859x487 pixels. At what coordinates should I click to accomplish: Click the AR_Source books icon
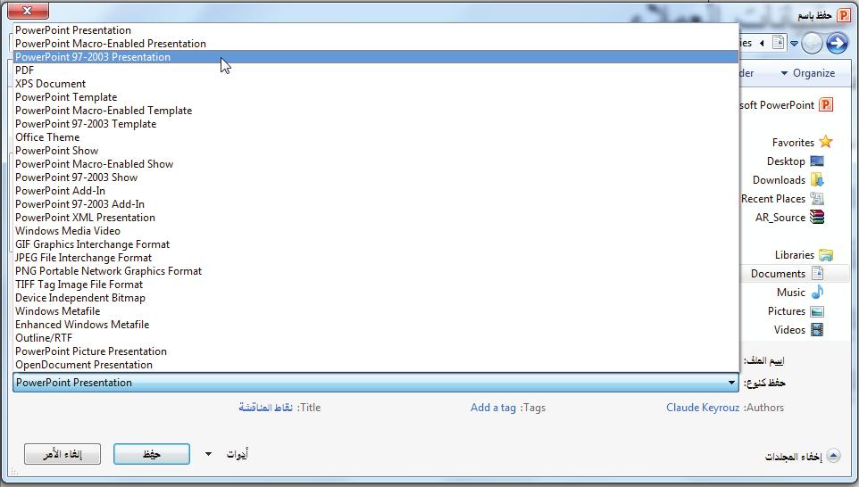pyautogui.click(x=817, y=218)
